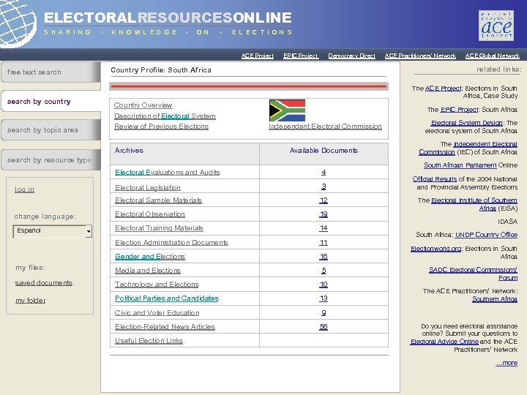The height and width of the screenshot is (395, 527).
Task: Open Electoral Sample Materials archive
Action: [158, 200]
